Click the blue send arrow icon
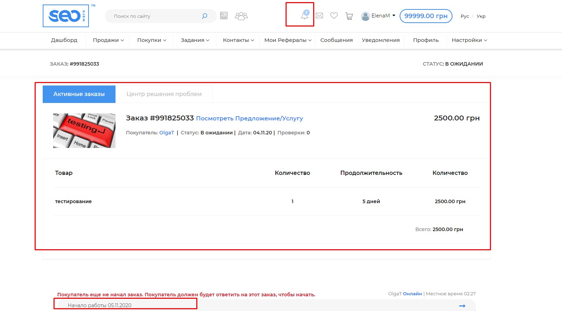 point(462,306)
